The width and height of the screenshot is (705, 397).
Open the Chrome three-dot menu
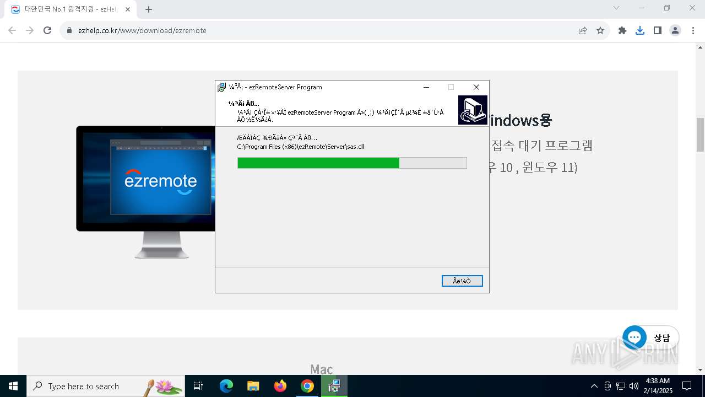coord(692,30)
